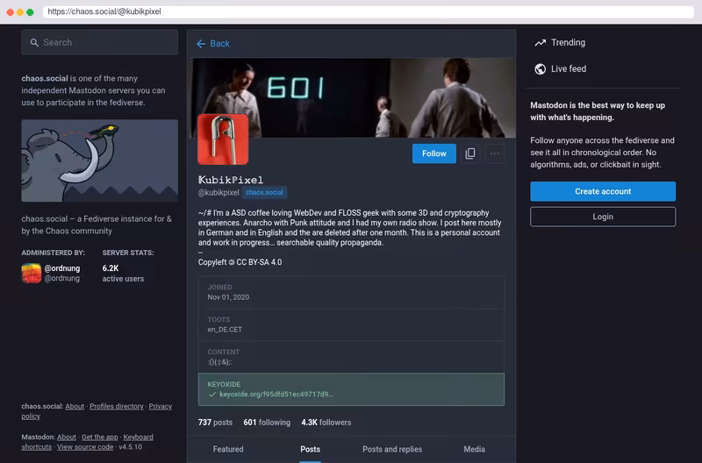Screen dimensions: 702x463
Task: Switch to the Posts and replies tab
Action: point(392,449)
